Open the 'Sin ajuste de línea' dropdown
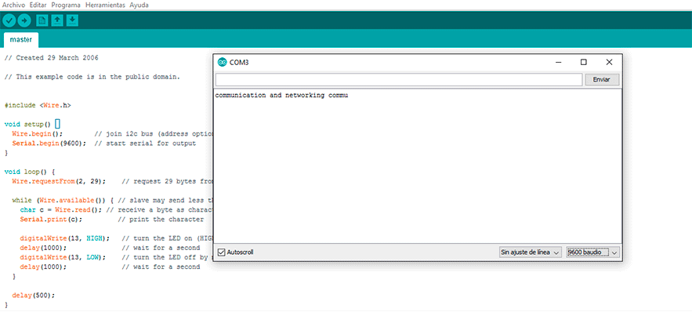Image resolution: width=692 pixels, height=312 pixels. click(x=531, y=252)
